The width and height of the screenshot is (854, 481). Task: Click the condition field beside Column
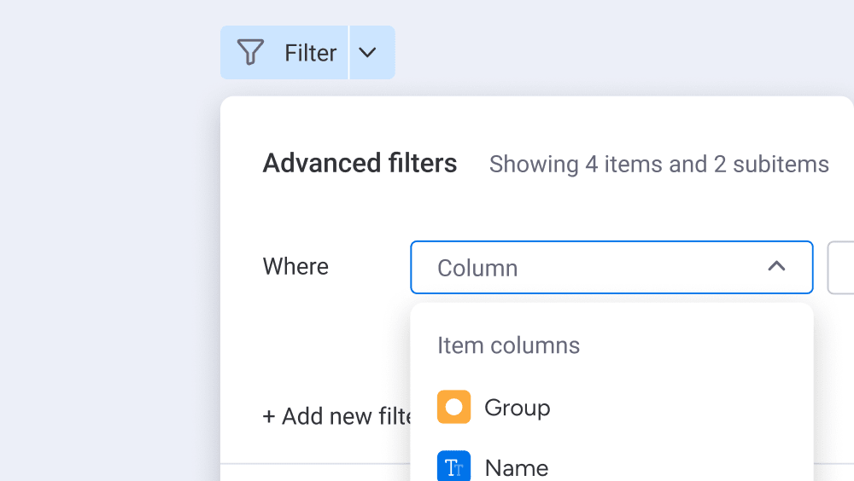point(840,267)
